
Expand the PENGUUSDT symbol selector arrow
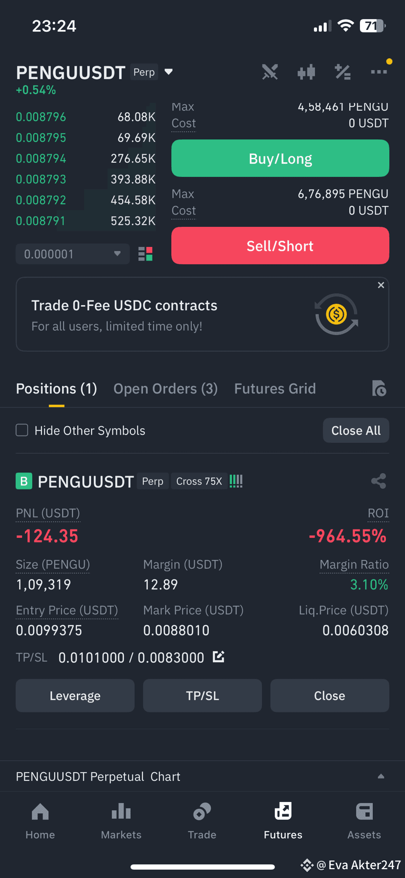(169, 72)
